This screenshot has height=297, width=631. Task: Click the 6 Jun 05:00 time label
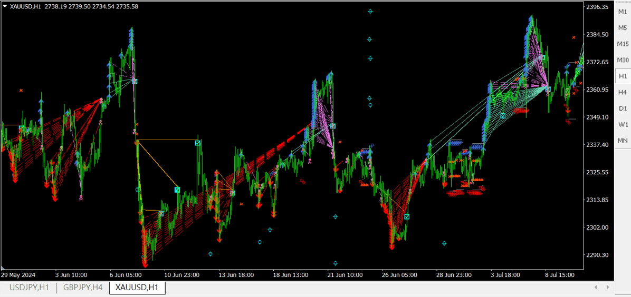(x=126, y=275)
